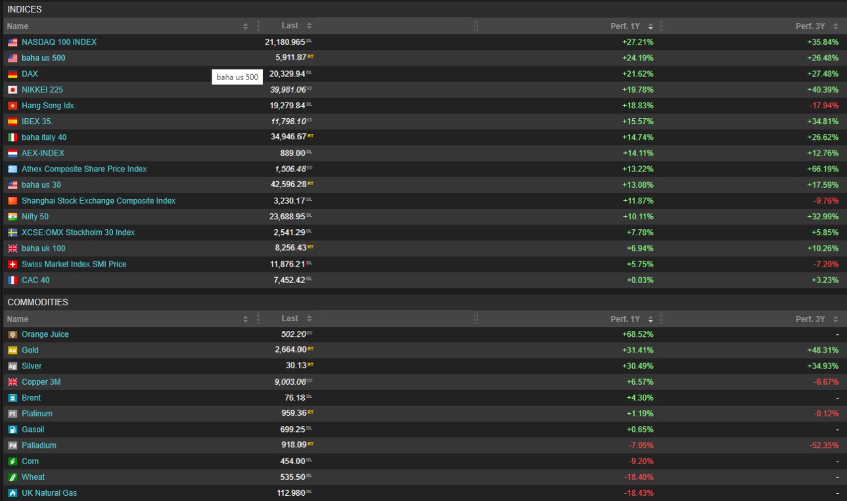
Task: Click the Au icon beside Gold
Action: coord(12,351)
